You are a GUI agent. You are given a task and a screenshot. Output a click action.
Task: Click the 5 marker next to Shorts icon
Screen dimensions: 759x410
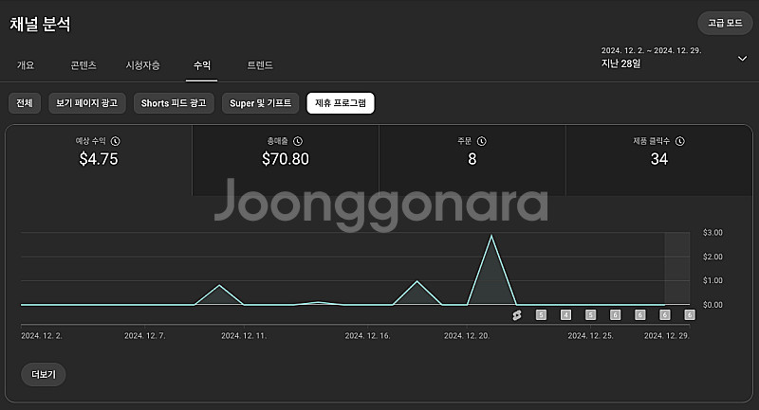pos(541,315)
